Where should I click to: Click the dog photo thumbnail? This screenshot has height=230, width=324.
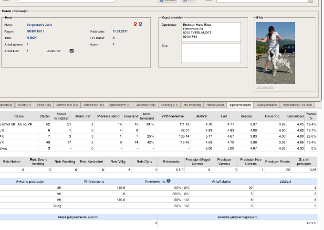point(275,54)
